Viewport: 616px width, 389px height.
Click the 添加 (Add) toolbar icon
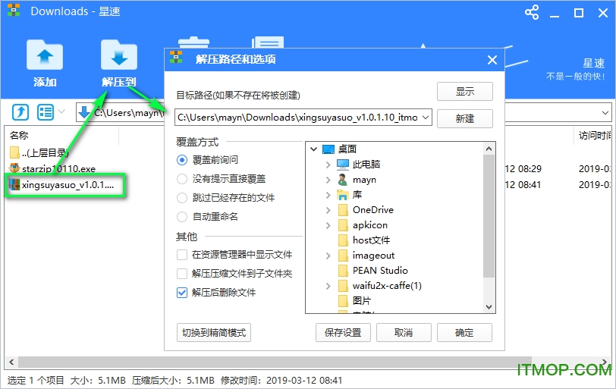pyautogui.click(x=45, y=56)
